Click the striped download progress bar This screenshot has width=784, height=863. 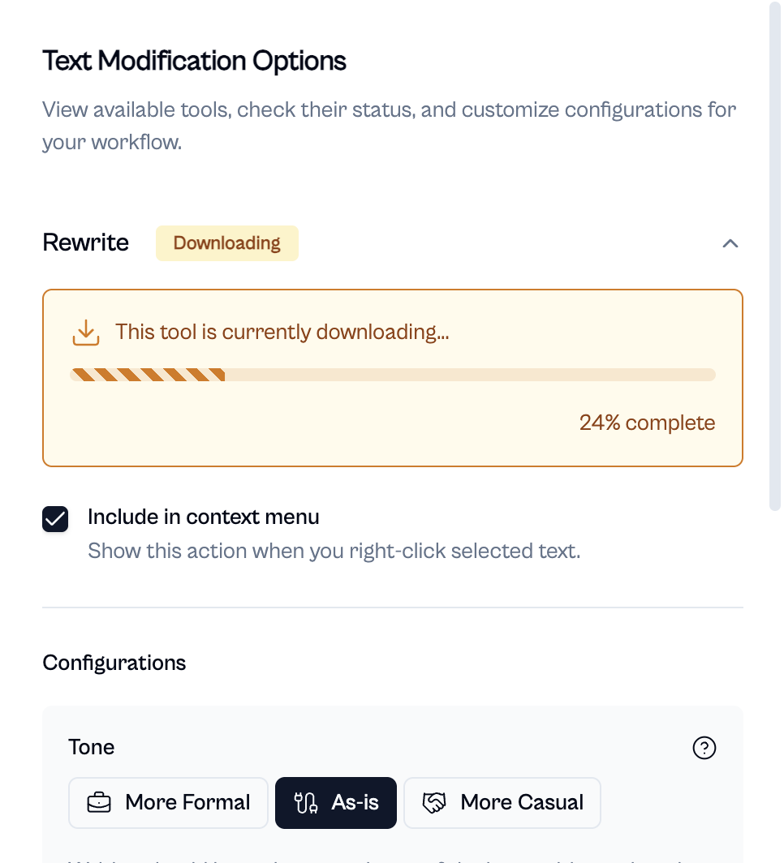pos(393,375)
